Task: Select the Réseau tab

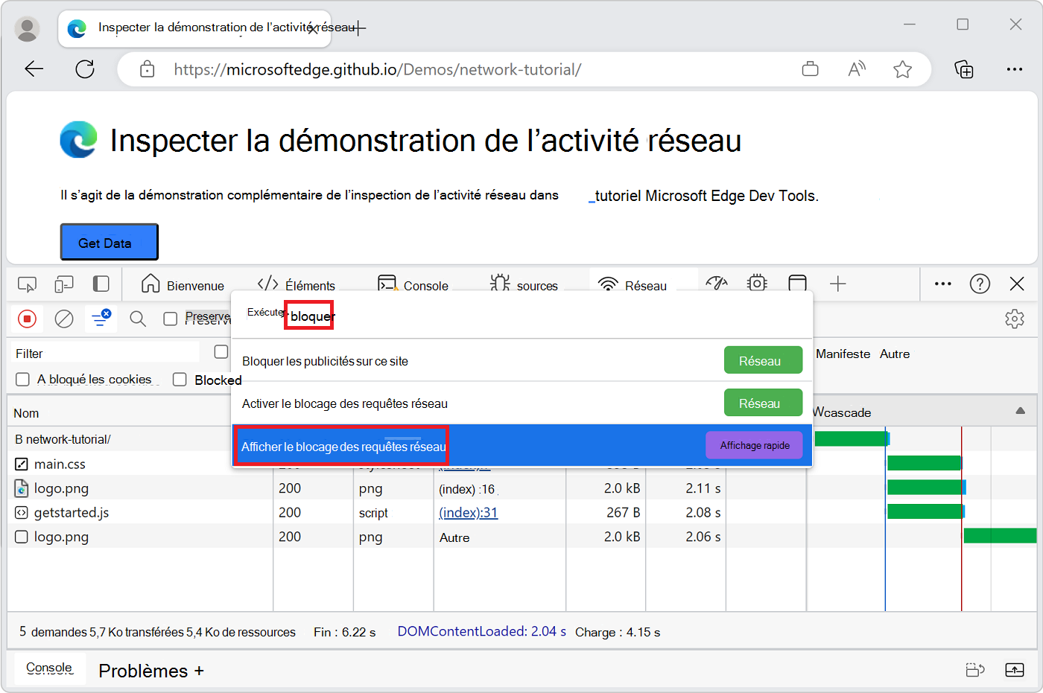Action: click(633, 284)
